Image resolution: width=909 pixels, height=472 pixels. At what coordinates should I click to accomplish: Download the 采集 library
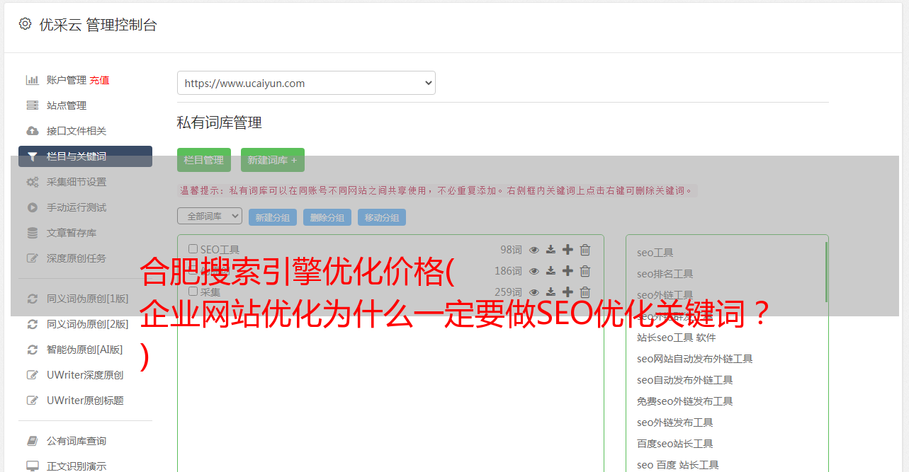point(551,292)
